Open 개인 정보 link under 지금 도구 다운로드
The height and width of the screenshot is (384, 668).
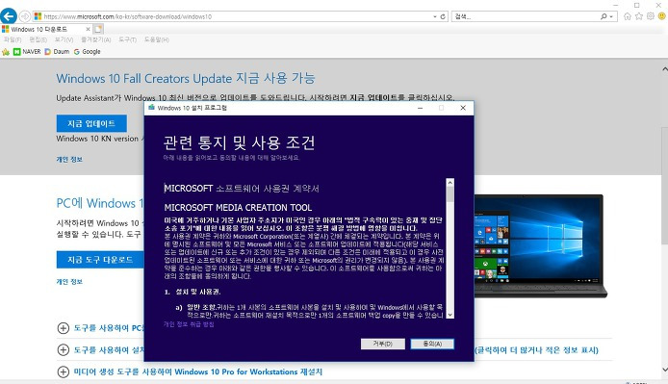click(x=69, y=282)
